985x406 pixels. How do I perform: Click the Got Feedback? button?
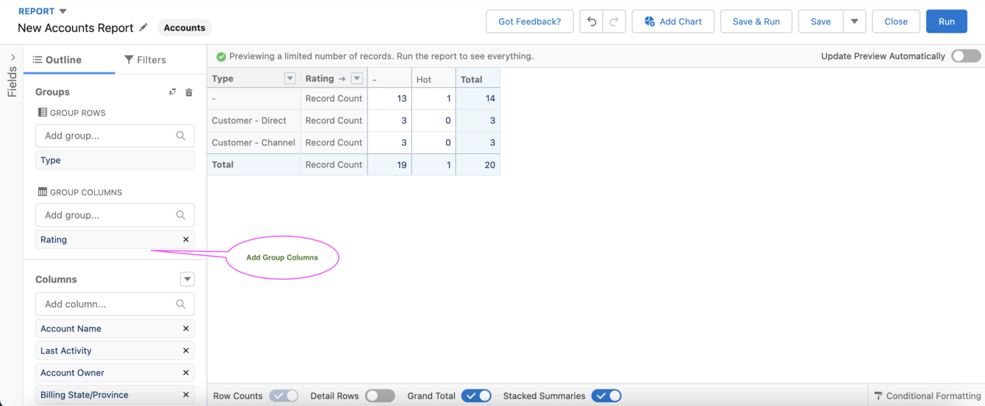click(x=530, y=21)
